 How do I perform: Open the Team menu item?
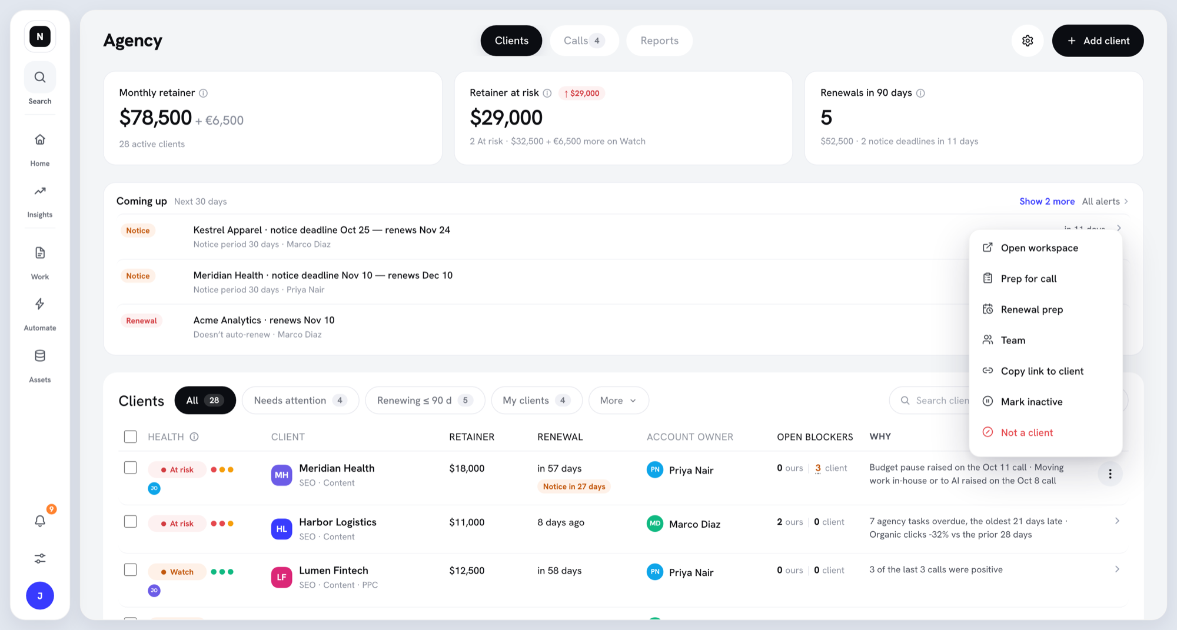(1045, 340)
